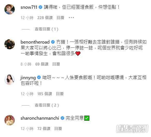Click the verified badge next to jinnyng
Image resolution: width=151 pixels, height=137 pixels.
point(39,78)
